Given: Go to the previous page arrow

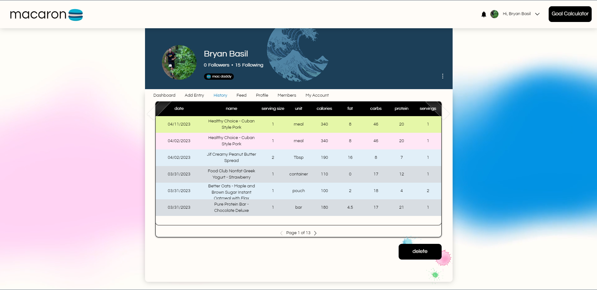Looking at the screenshot, I should coord(281,233).
